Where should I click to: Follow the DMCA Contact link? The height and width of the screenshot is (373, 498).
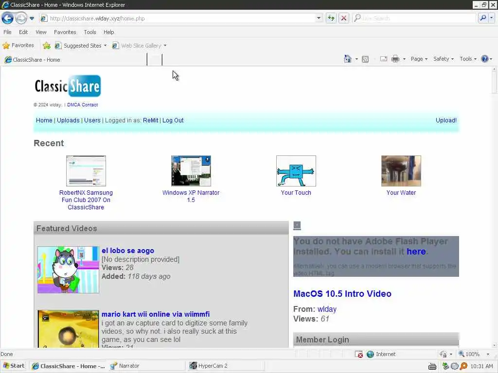(82, 105)
